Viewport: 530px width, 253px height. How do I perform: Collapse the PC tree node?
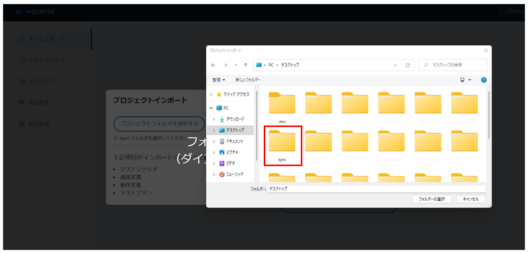click(x=211, y=108)
